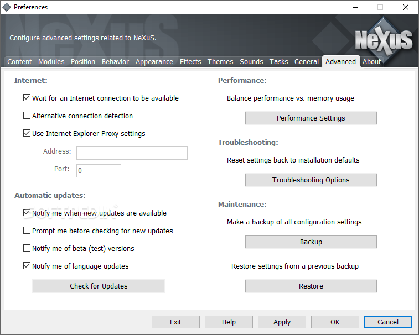419x335 pixels.
Task: Select the Advanced tab
Action: (x=341, y=62)
